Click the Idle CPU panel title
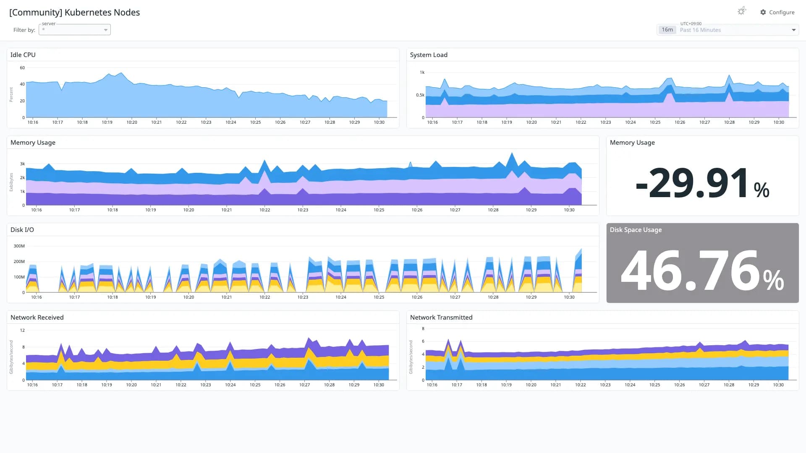The image size is (806, 453). (x=23, y=55)
